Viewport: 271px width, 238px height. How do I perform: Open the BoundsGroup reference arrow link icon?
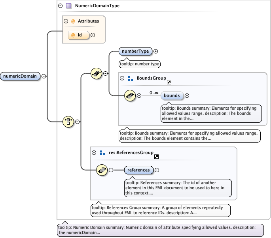(169, 82)
